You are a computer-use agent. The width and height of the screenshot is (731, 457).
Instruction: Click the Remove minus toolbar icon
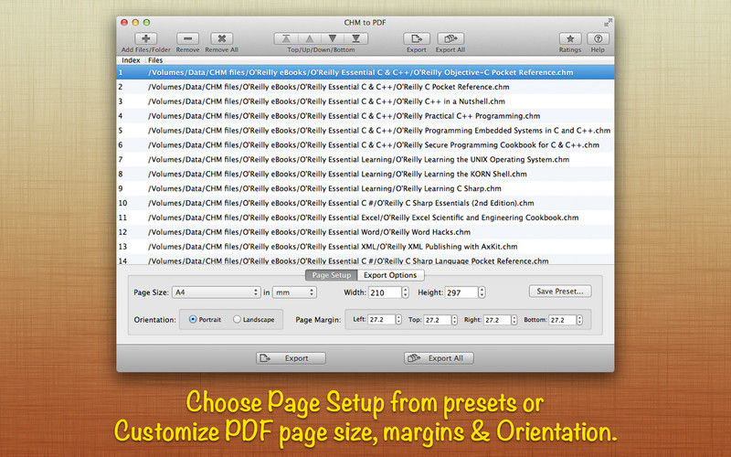[187, 38]
